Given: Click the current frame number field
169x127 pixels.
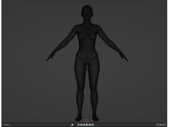Looking at the screenshot, I should 161,125.
